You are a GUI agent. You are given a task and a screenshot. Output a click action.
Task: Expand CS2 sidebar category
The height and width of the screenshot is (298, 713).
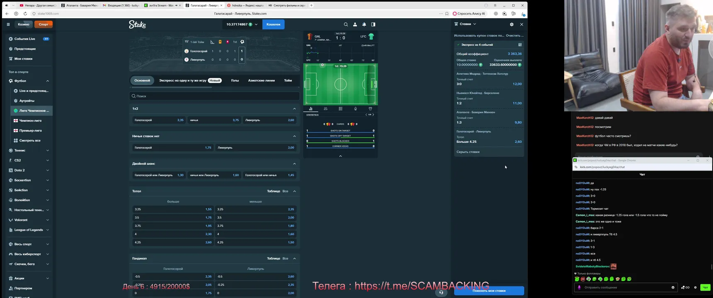[x=47, y=160]
